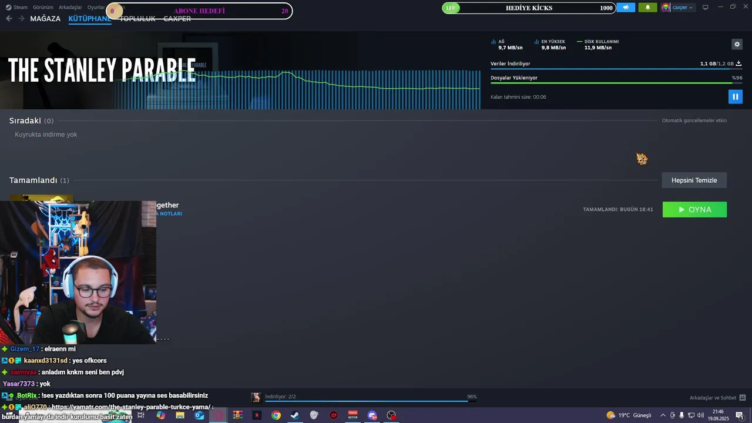This screenshot has width=752, height=423.
Task: Click the Hepsini Temizle button
Action: point(694,180)
